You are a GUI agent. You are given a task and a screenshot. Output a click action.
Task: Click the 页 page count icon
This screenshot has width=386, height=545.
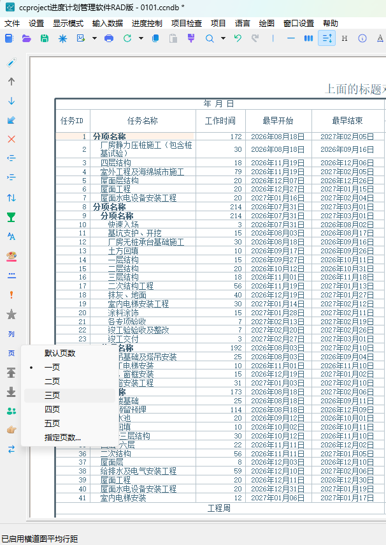11,354
